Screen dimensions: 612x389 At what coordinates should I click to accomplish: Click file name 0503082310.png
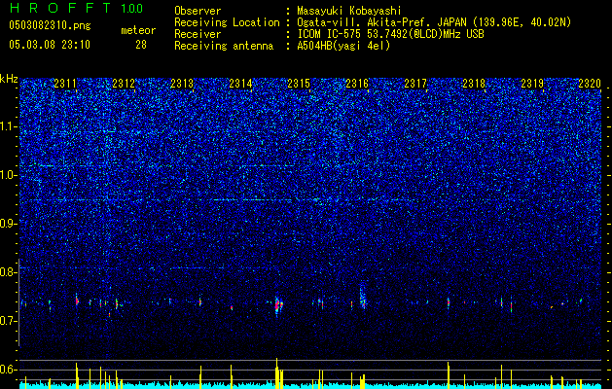point(50,26)
